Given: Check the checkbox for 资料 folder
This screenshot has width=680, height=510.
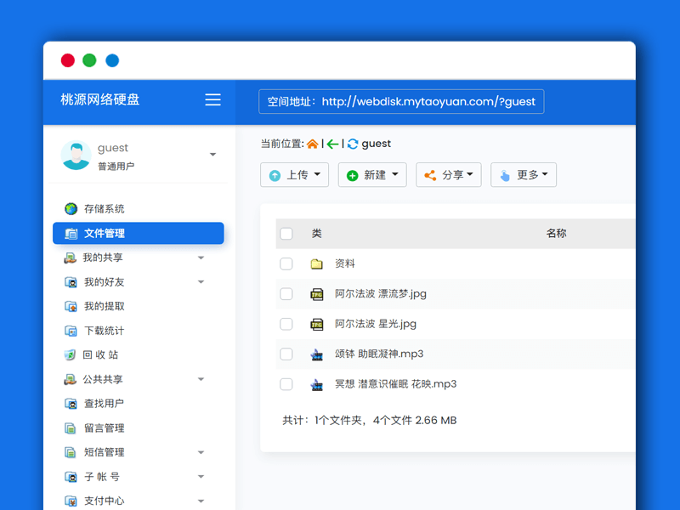Looking at the screenshot, I should [x=286, y=263].
